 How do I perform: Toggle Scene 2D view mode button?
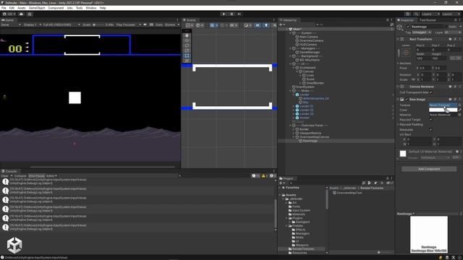point(258,25)
